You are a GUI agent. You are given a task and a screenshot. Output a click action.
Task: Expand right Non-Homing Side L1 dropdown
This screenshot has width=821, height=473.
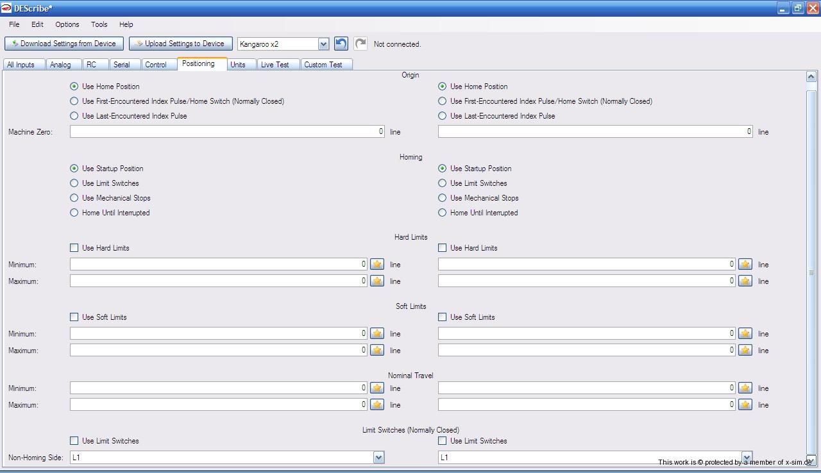click(746, 457)
